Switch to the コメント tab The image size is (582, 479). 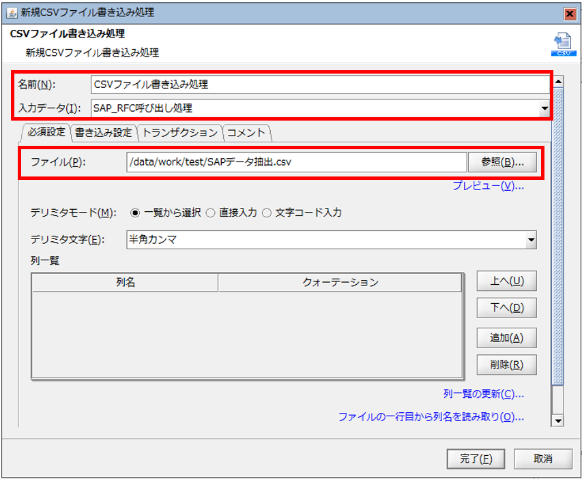[246, 132]
